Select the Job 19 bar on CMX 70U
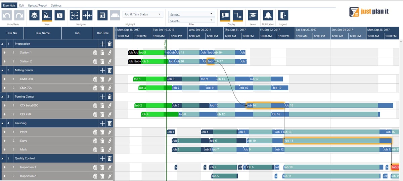 [x=279, y=88]
